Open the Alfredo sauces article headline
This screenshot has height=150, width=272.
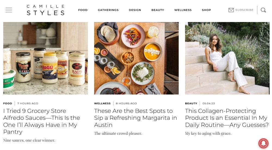coord(42,121)
